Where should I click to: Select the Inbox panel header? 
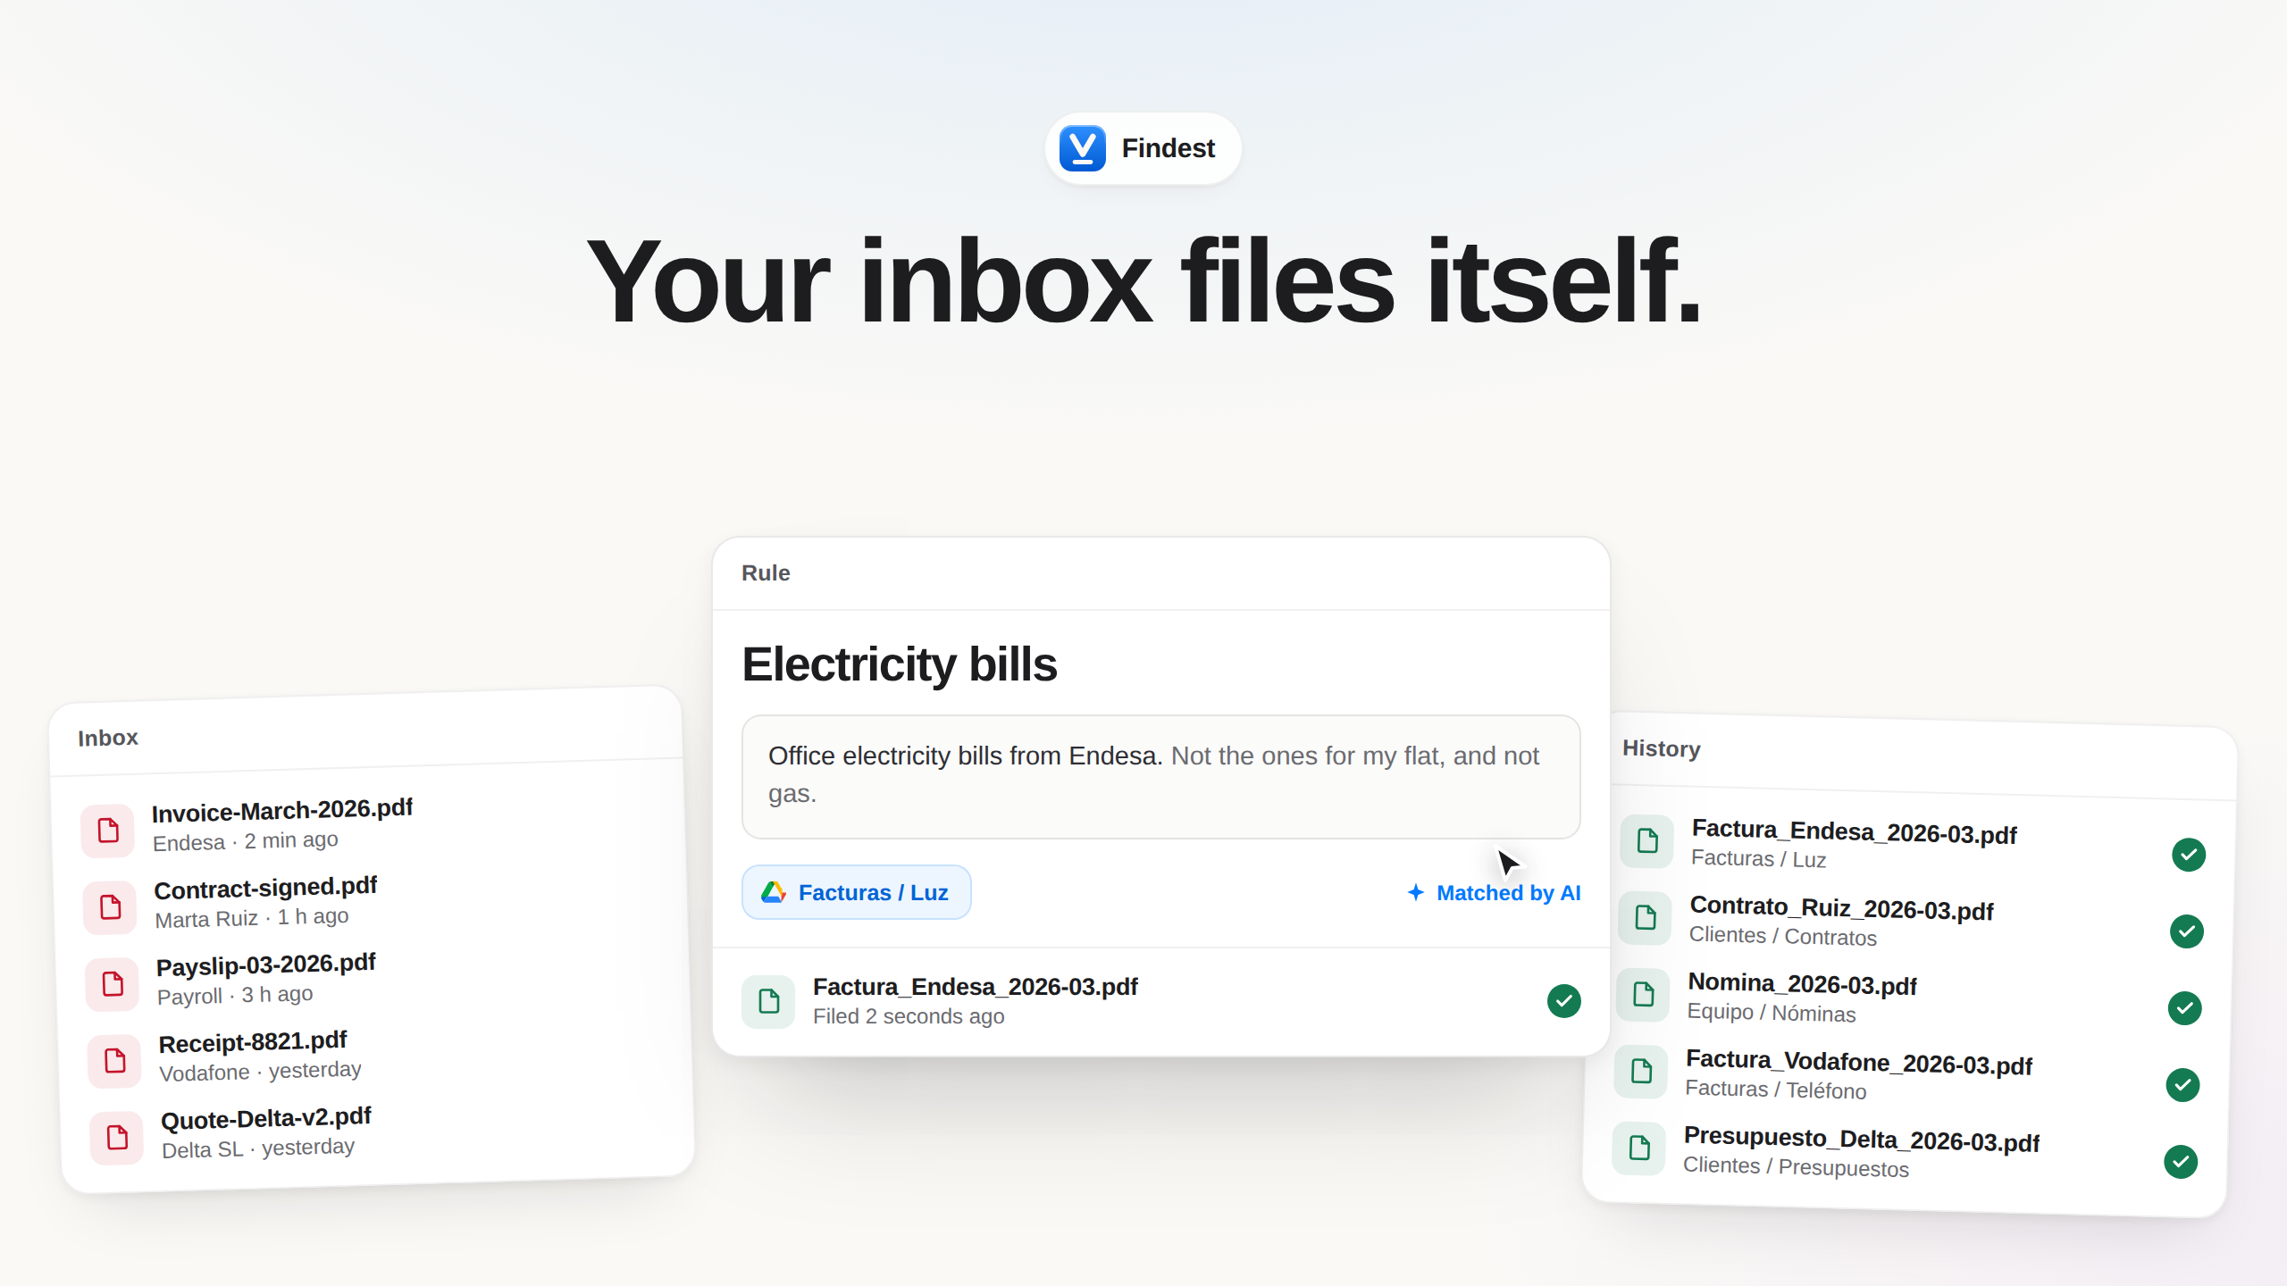tap(108, 738)
